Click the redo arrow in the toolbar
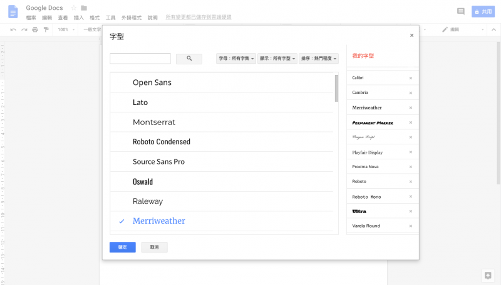Image resolution: width=501 pixels, height=285 pixels. point(24,29)
